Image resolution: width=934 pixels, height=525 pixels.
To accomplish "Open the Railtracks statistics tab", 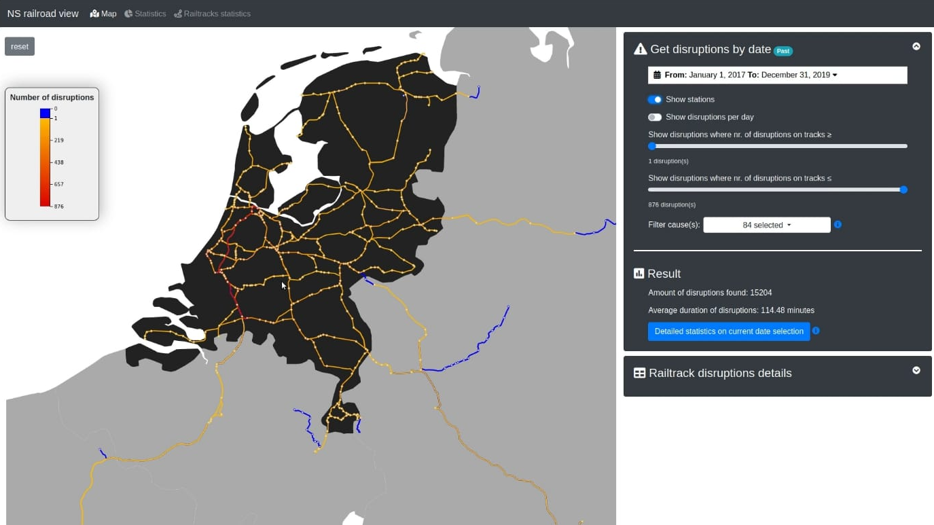I will (x=217, y=14).
